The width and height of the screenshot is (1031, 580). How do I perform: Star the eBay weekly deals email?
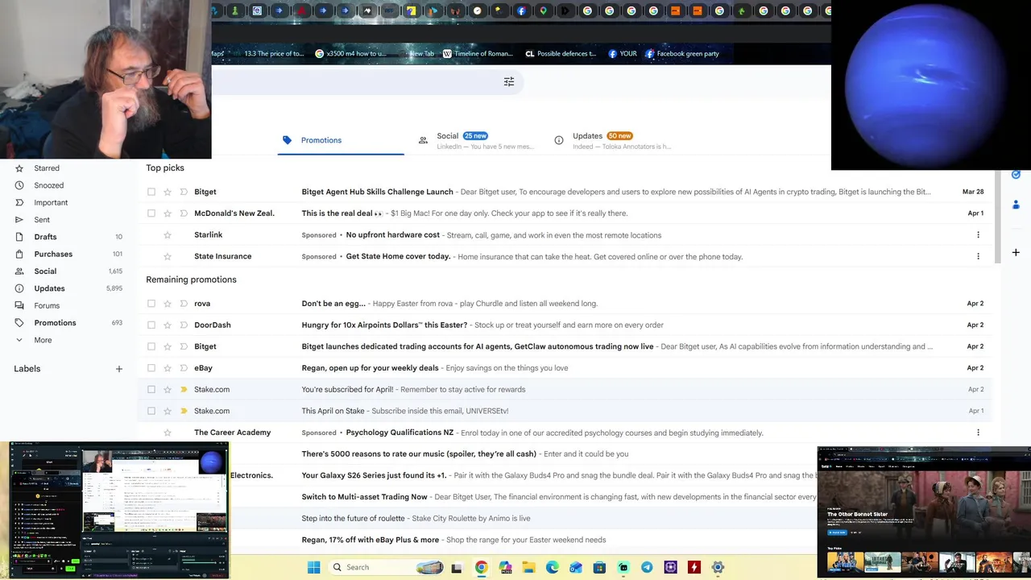click(168, 368)
